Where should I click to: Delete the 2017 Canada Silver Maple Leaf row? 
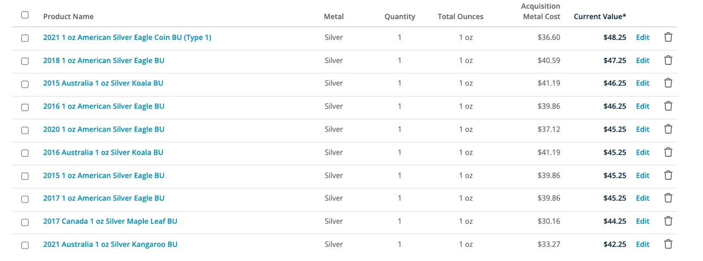click(x=668, y=222)
